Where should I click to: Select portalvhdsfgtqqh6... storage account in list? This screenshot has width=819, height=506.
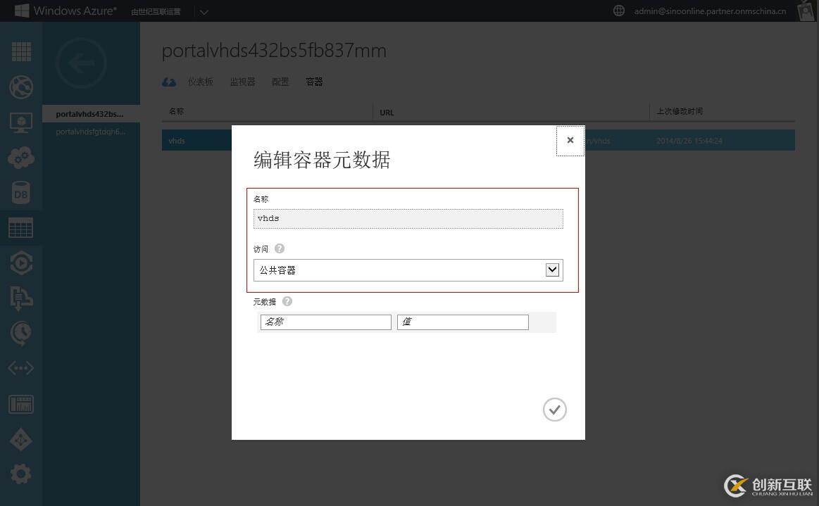pos(91,132)
